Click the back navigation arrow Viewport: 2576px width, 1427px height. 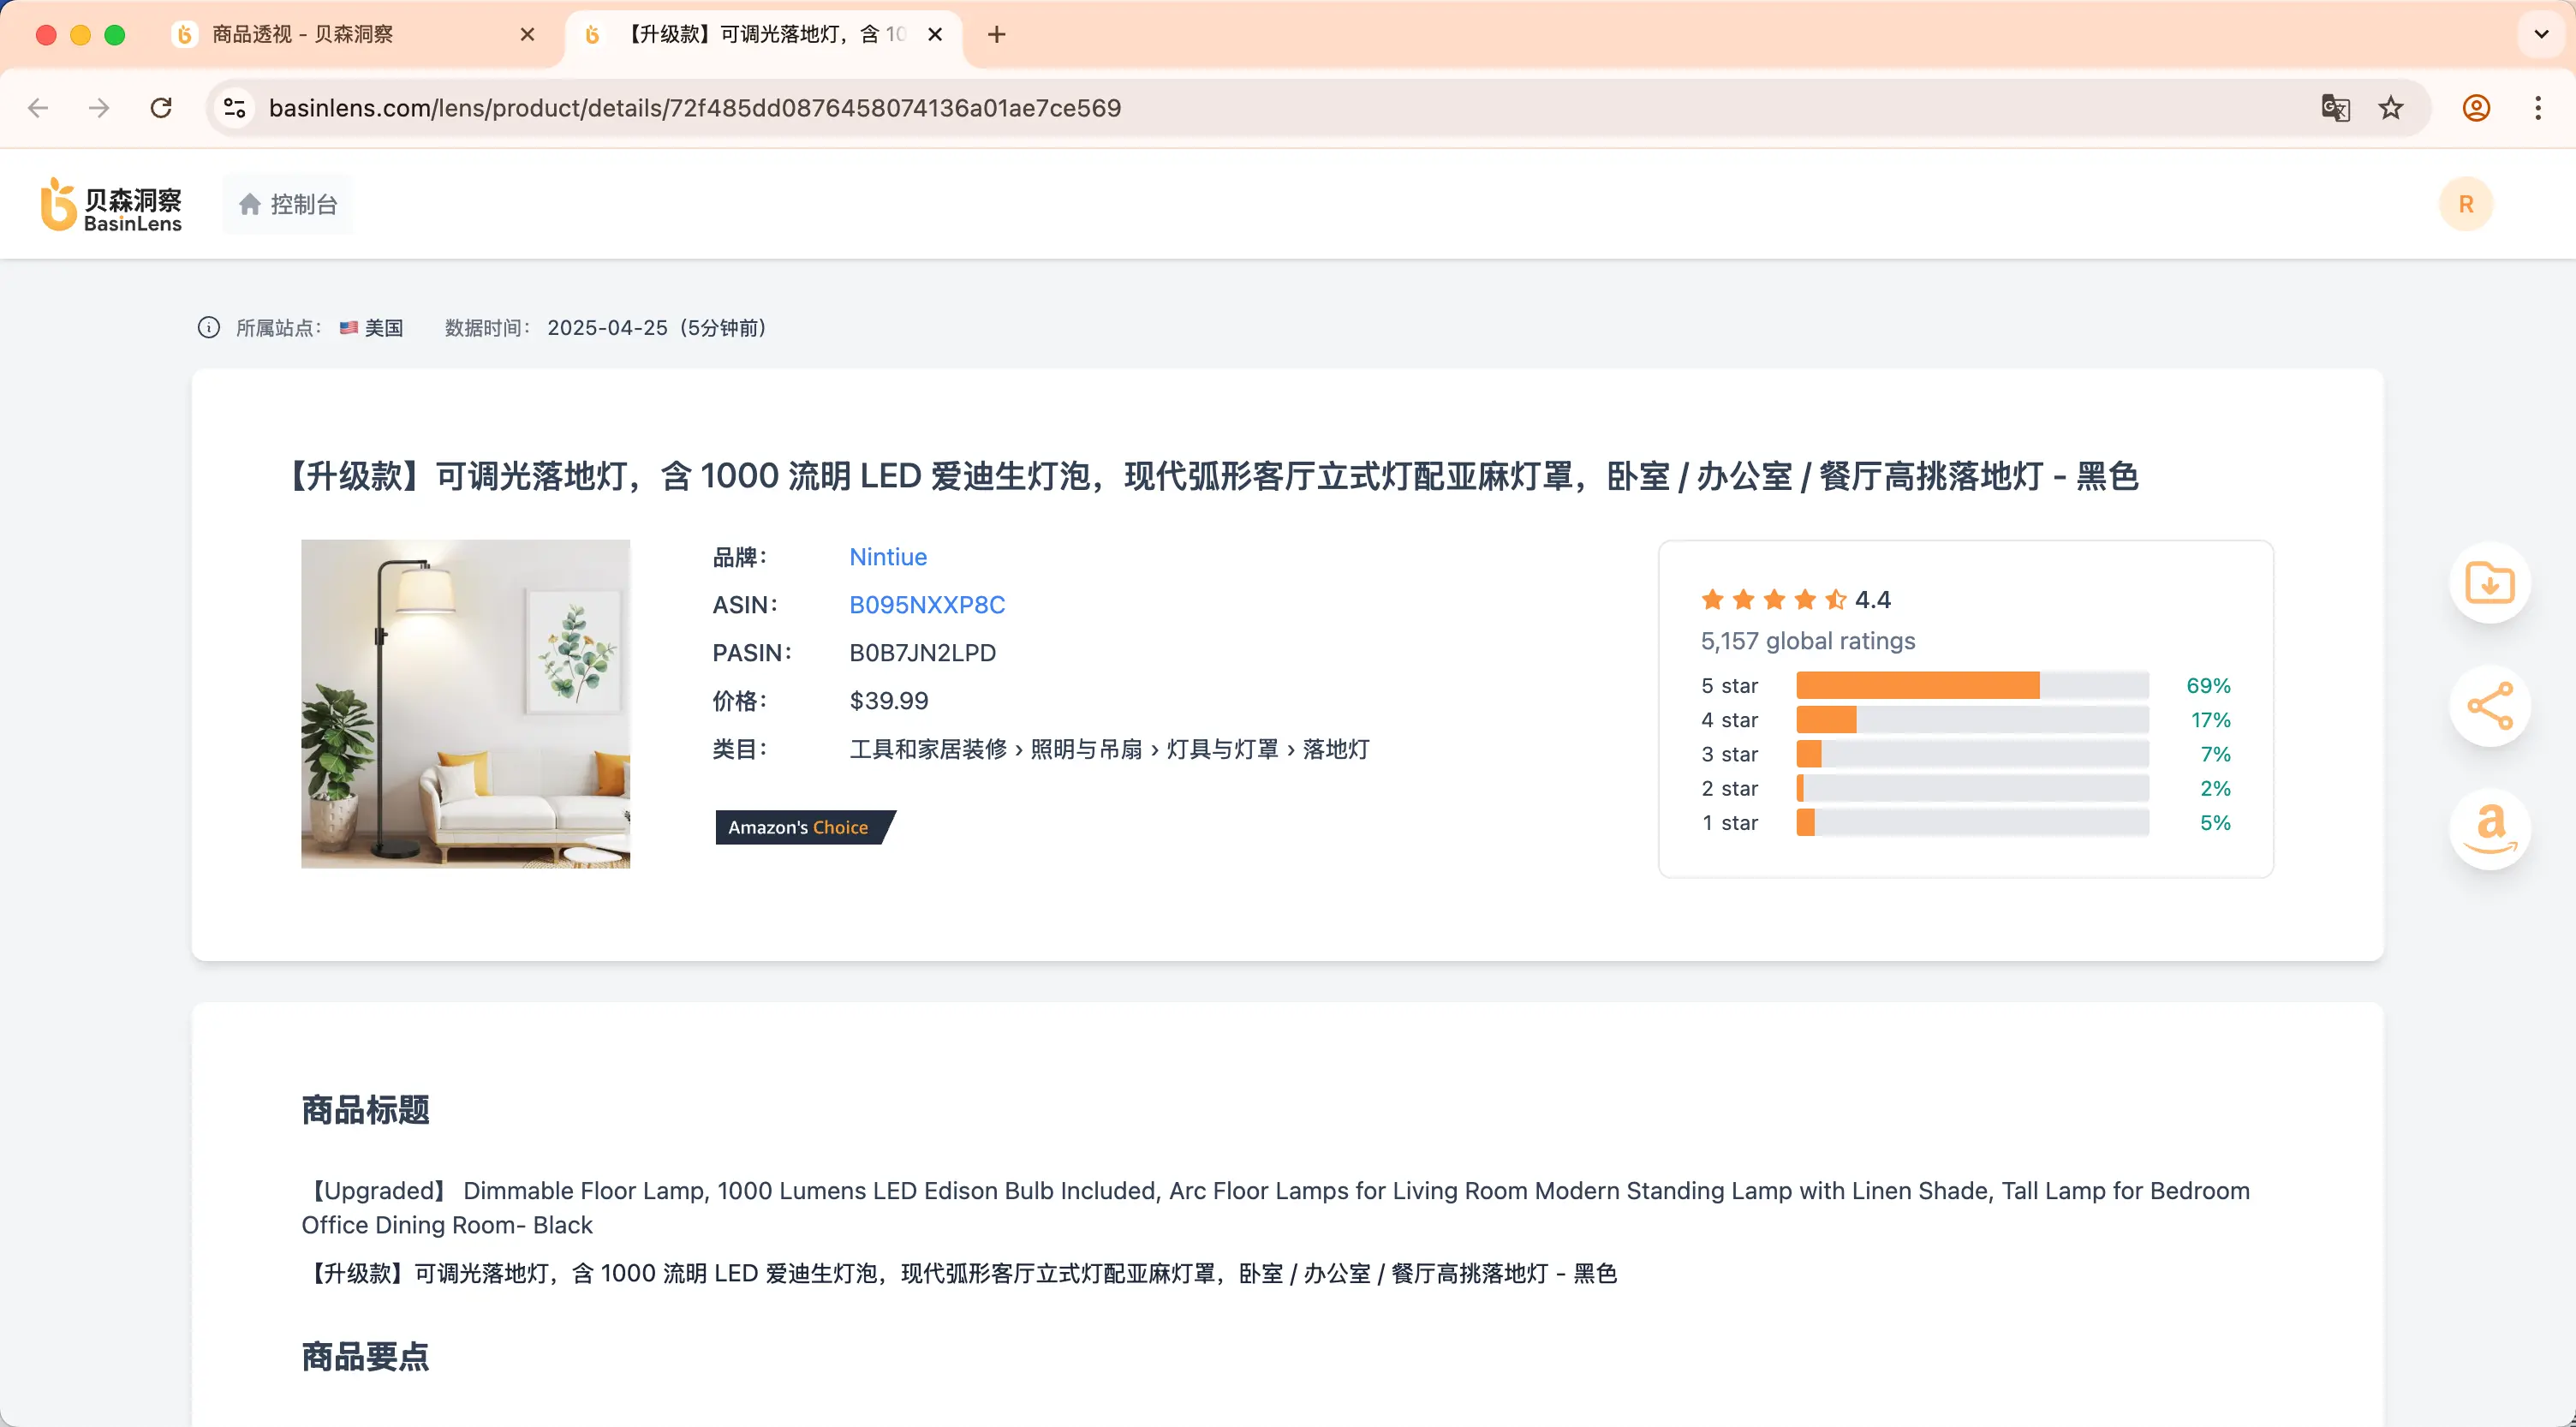(x=38, y=108)
